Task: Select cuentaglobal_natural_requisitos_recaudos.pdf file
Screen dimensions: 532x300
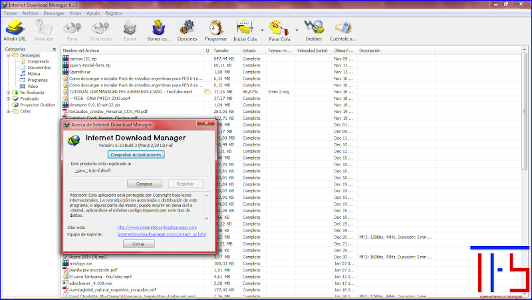Action: click(112, 290)
